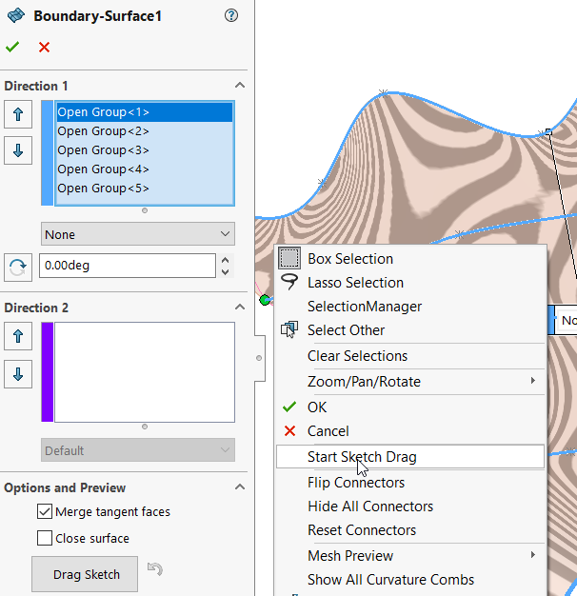
Task: Cancel with the red X icon
Action: [x=44, y=48]
